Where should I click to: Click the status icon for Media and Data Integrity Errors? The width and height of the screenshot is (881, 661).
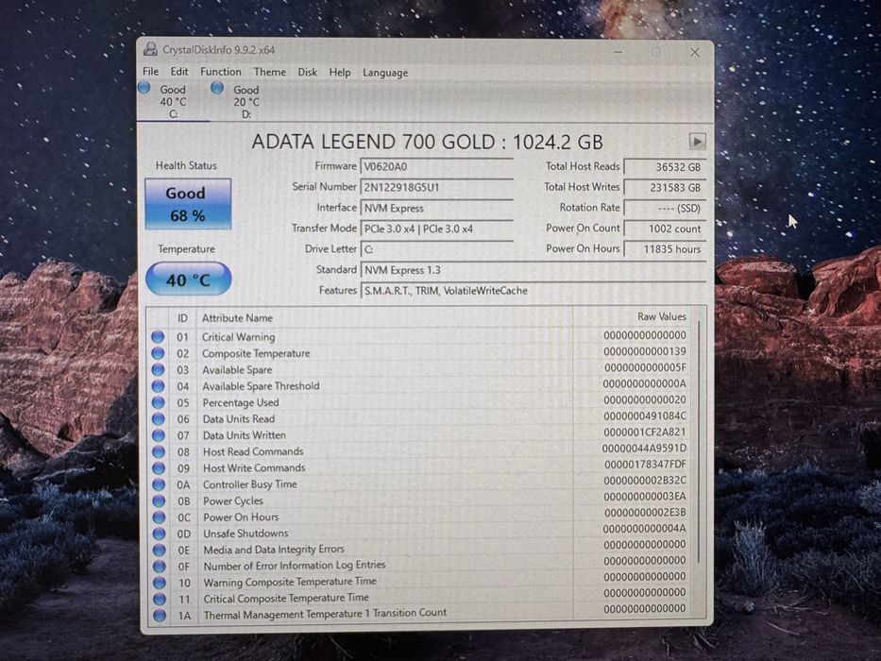pyautogui.click(x=159, y=550)
